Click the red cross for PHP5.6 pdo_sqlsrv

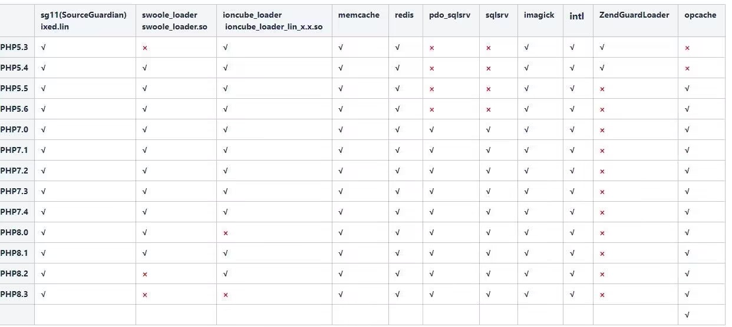432,109
